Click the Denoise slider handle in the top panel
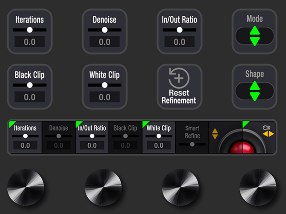 tap(105, 30)
